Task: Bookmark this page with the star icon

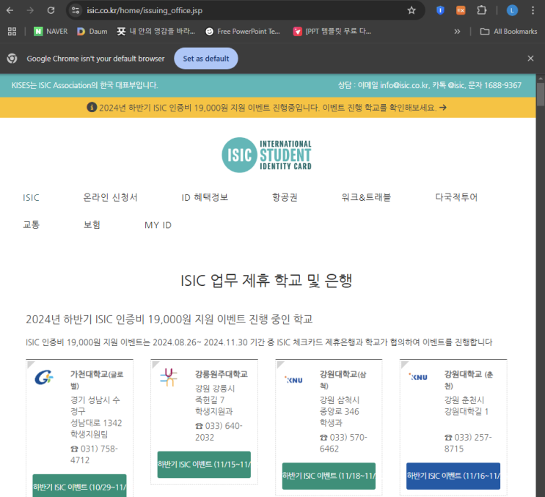Action: pyautogui.click(x=412, y=10)
